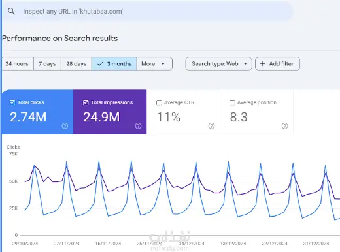The height and width of the screenshot is (252, 340).
Task: Click the arrow next to More
Action: click(x=163, y=64)
